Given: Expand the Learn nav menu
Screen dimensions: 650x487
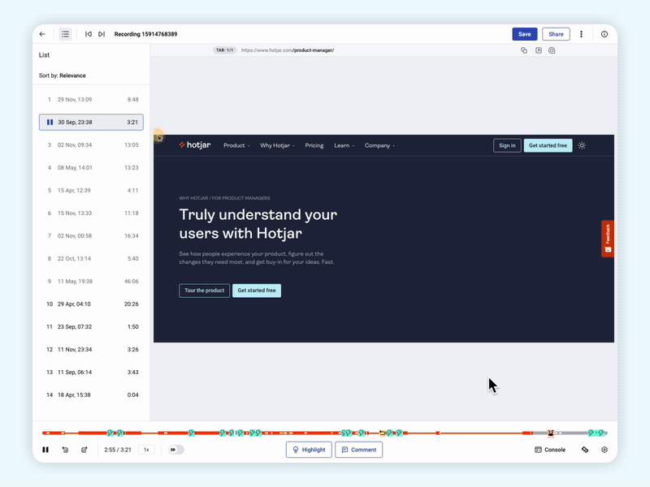Looking at the screenshot, I should click(x=344, y=146).
